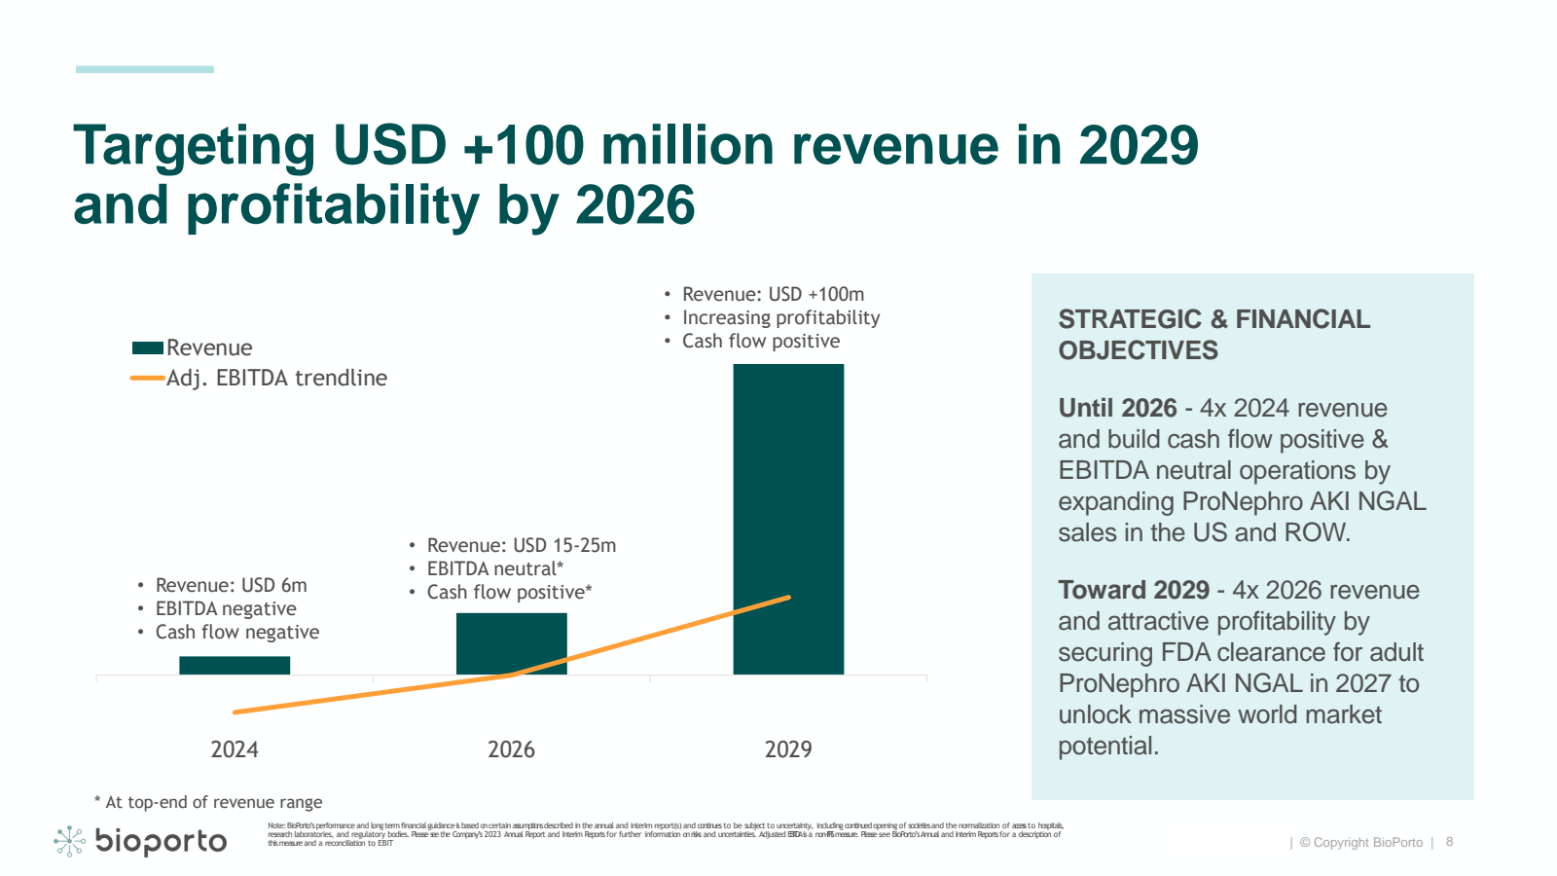Click the 'Until 2026' bold text

[x=1118, y=408]
